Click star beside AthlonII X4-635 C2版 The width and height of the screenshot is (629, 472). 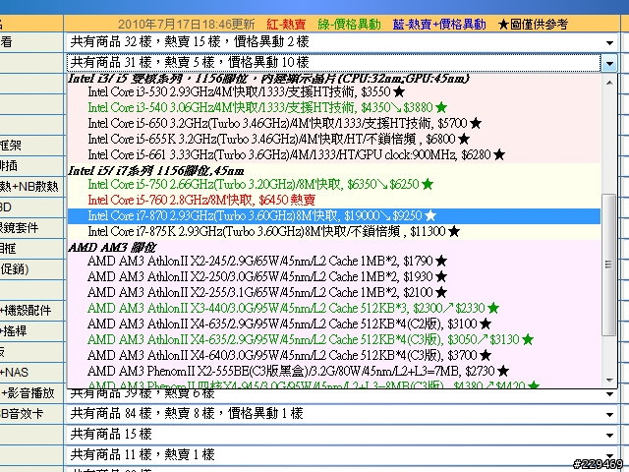tap(485, 324)
